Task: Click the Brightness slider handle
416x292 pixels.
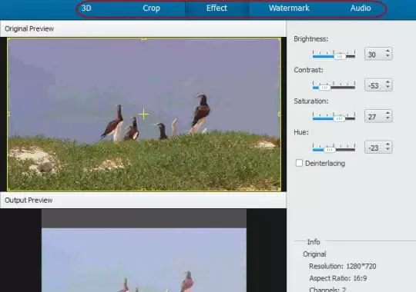Action: pos(340,56)
